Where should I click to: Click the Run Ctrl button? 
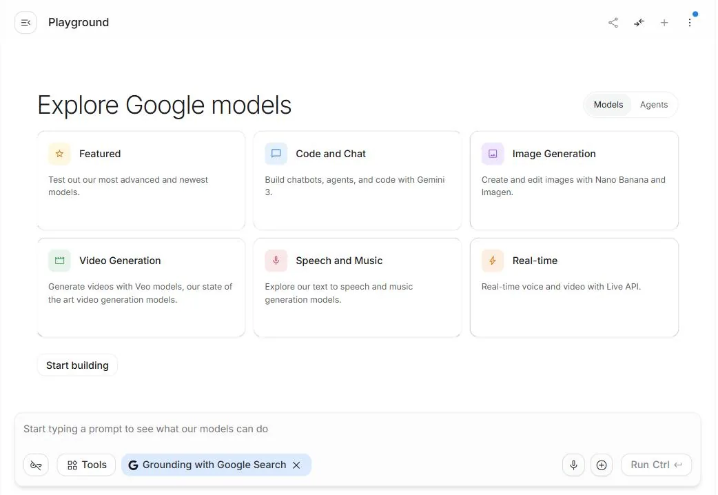click(x=656, y=465)
